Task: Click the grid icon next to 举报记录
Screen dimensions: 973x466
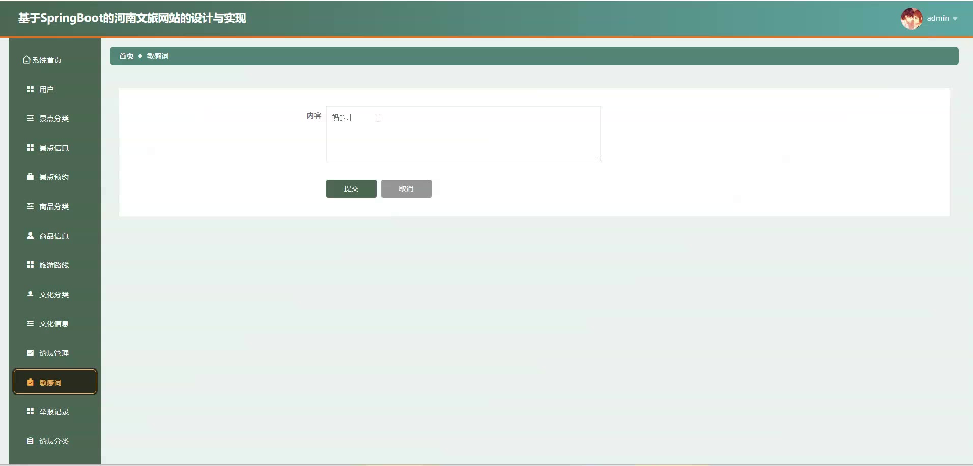Action: click(31, 411)
